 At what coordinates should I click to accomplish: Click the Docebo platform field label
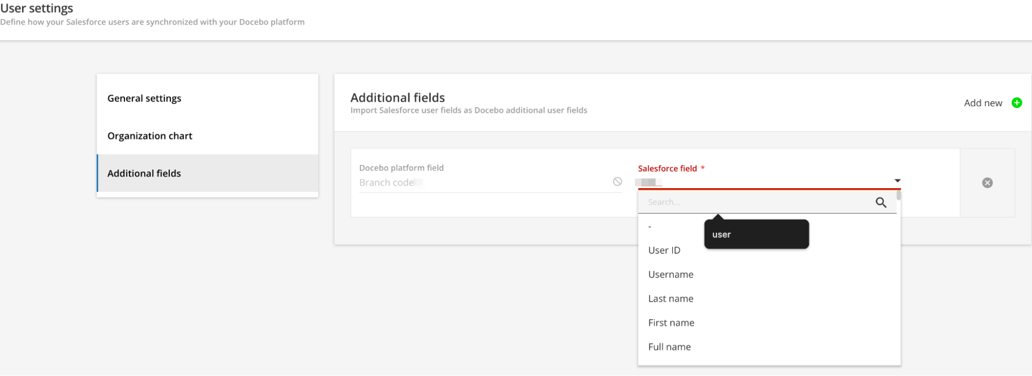(x=401, y=168)
